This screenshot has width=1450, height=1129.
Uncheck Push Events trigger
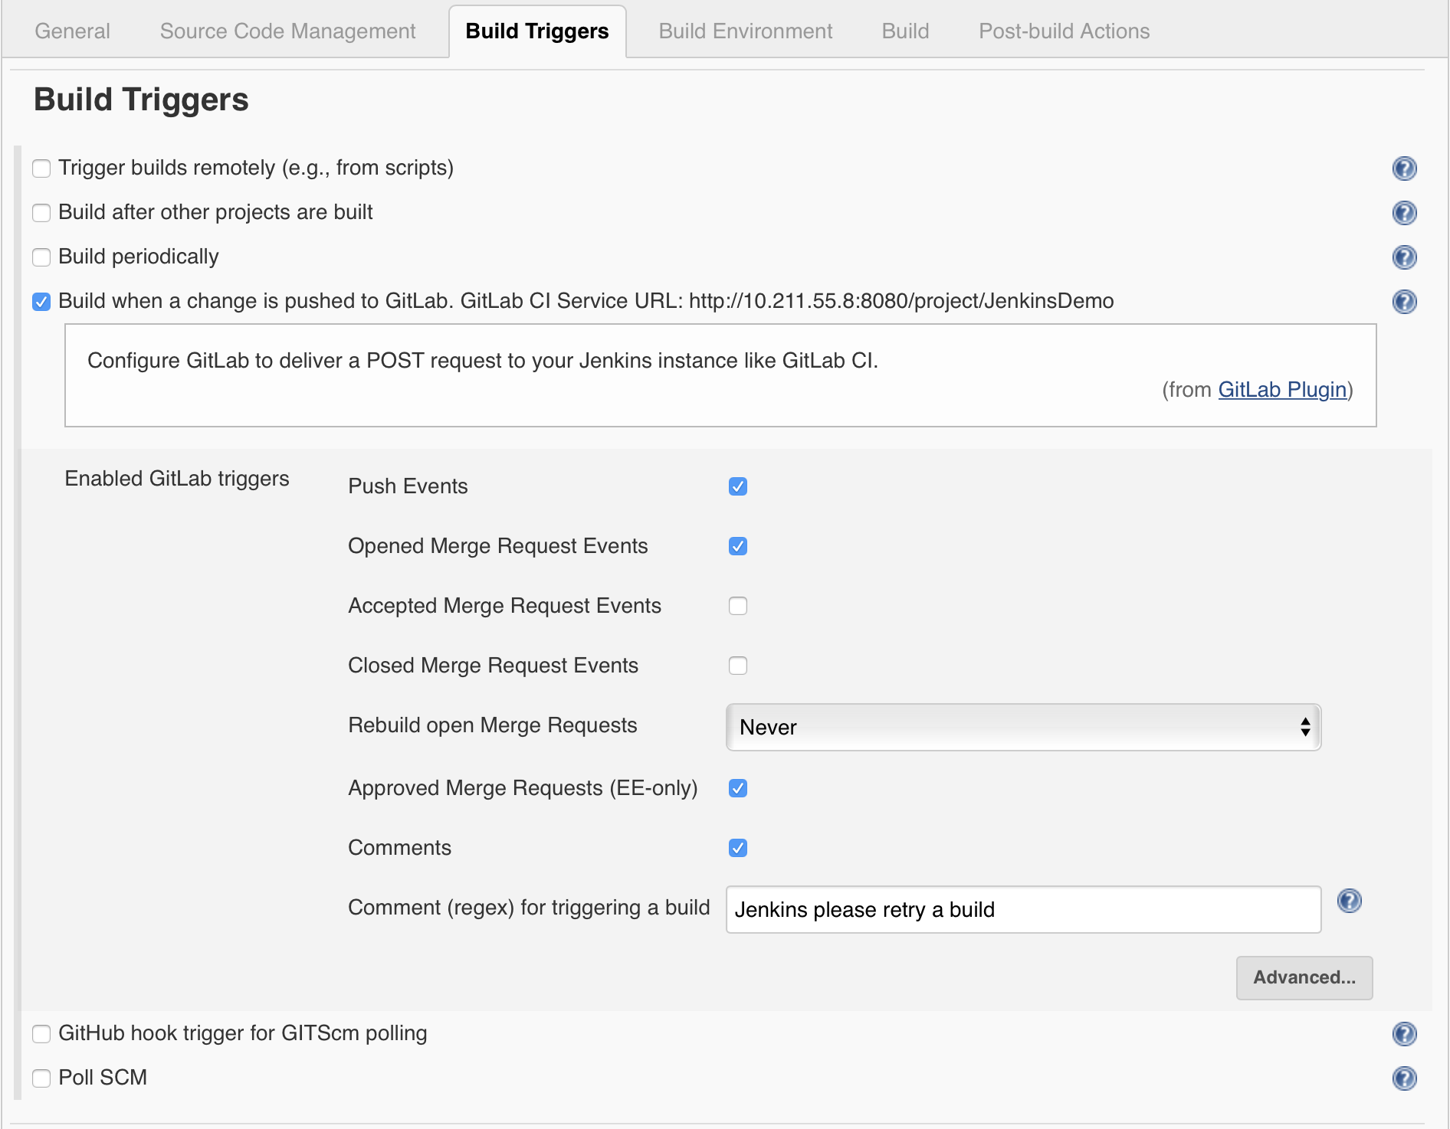[x=738, y=487]
